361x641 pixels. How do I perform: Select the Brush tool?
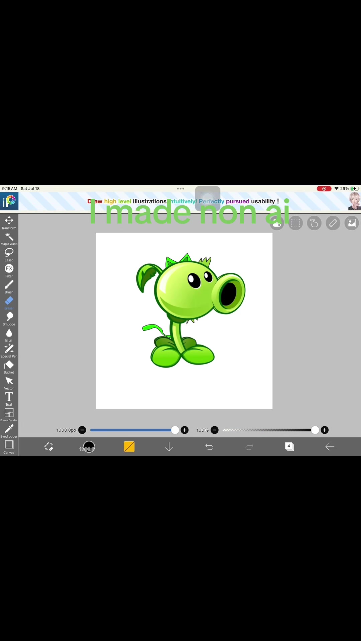(9, 287)
